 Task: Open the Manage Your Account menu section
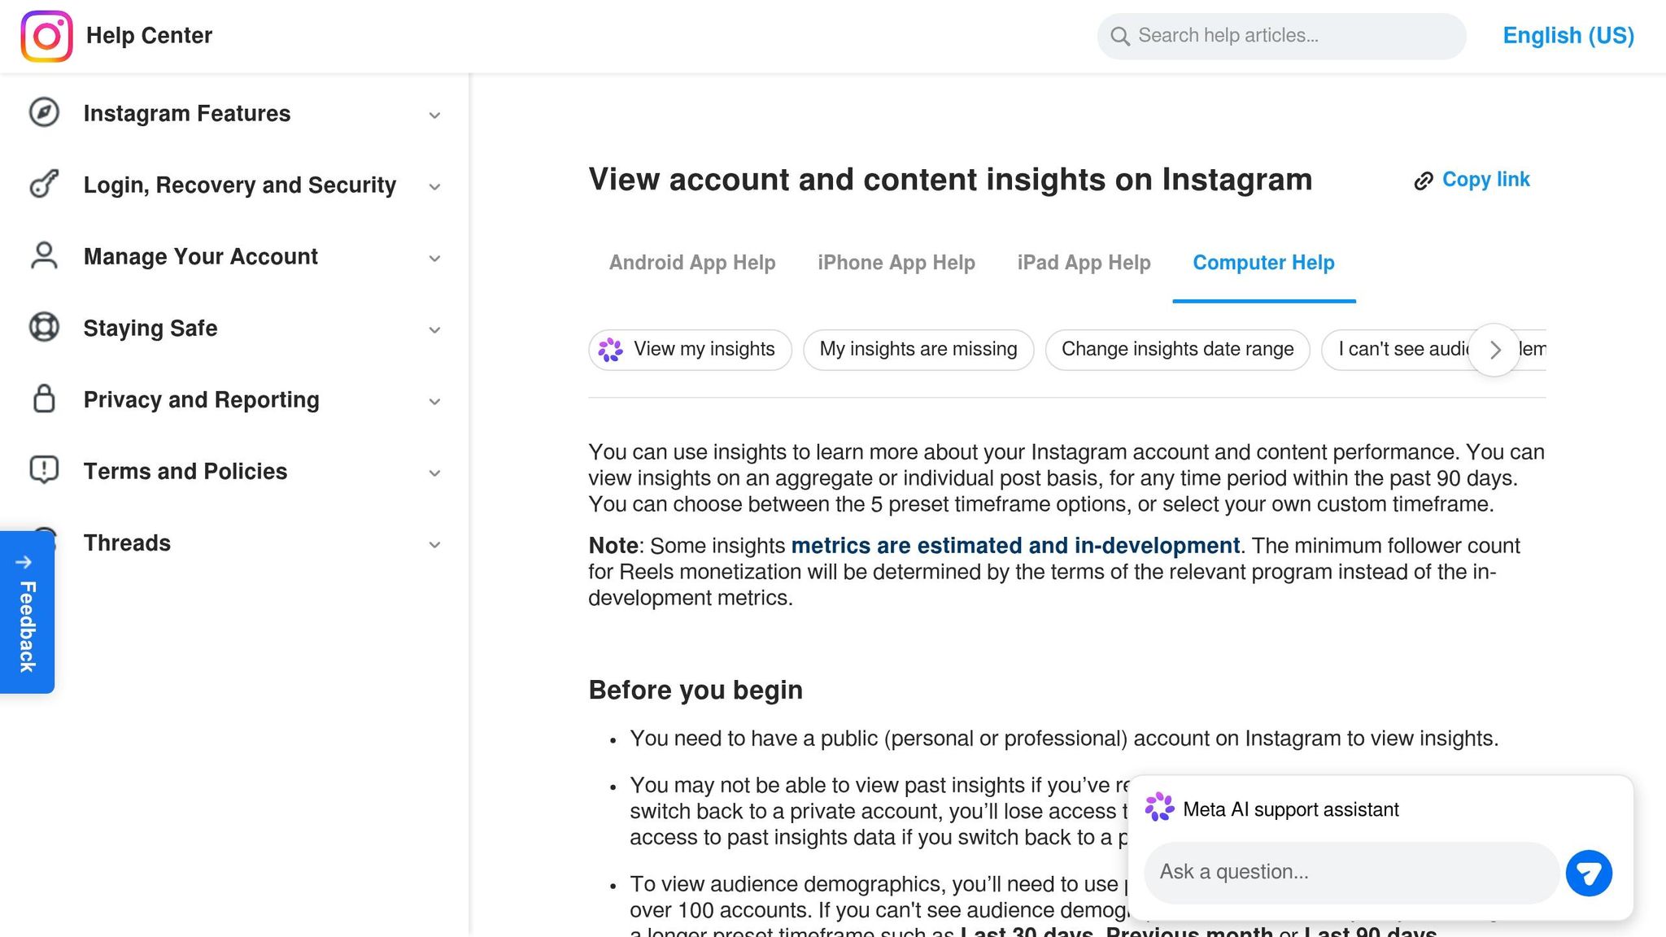coord(234,256)
